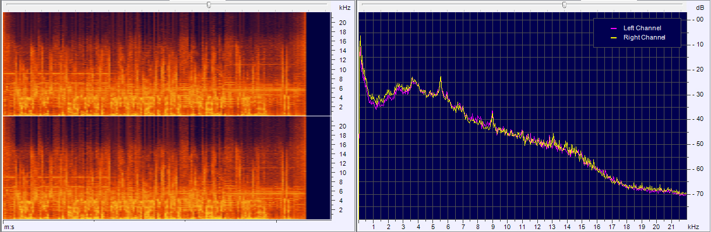Click the frequency analysis slider thumb
The image size is (711, 232).
click(x=564, y=5)
